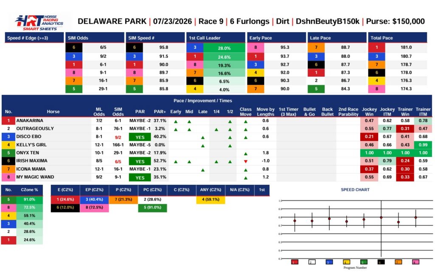Click the HRT Horse Racing Analytics logo
435x276 pixels.
tap(40, 23)
